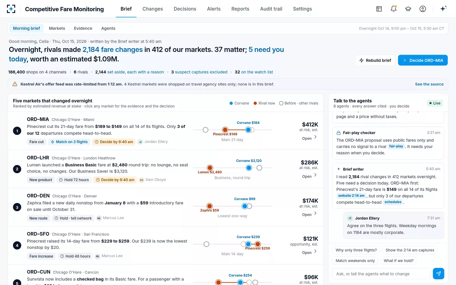Click the website 2:14 am citation chip
This screenshot has height=285, width=456.
coord(351,196)
